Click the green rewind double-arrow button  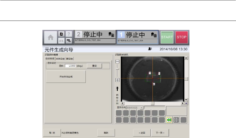[x=169, y=120]
